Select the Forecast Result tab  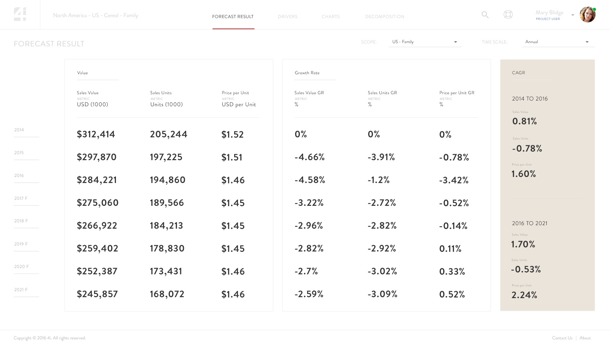point(233,16)
